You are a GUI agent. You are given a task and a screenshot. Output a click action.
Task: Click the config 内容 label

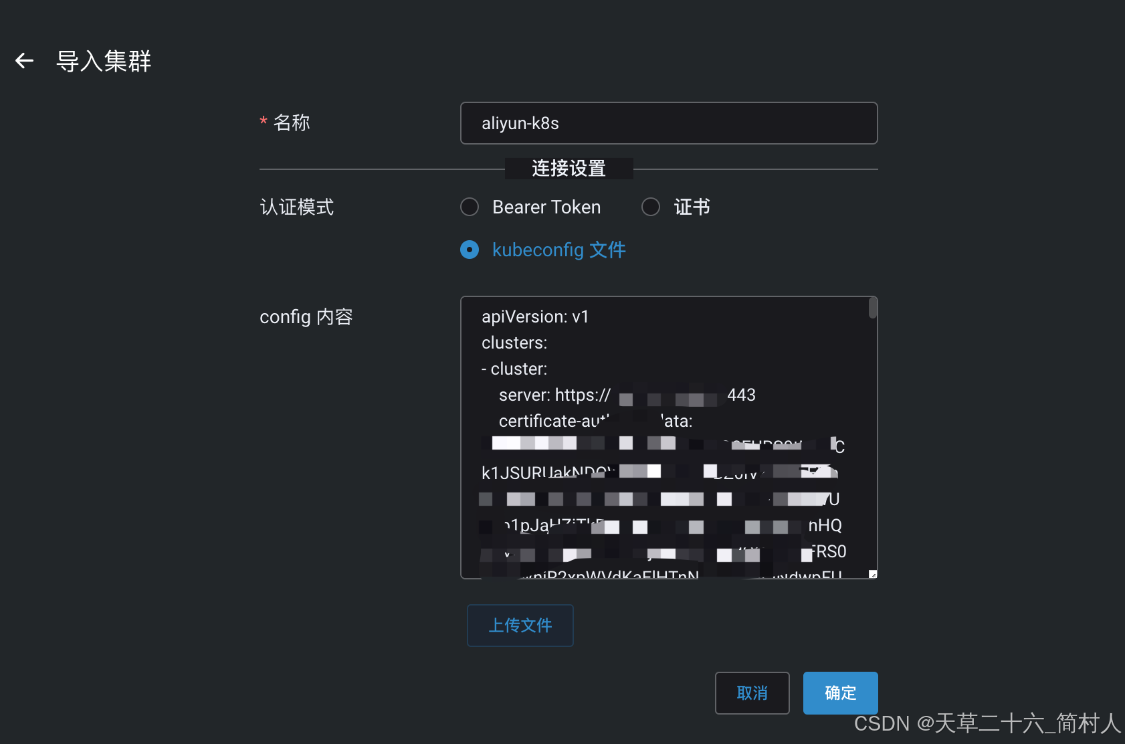point(306,316)
